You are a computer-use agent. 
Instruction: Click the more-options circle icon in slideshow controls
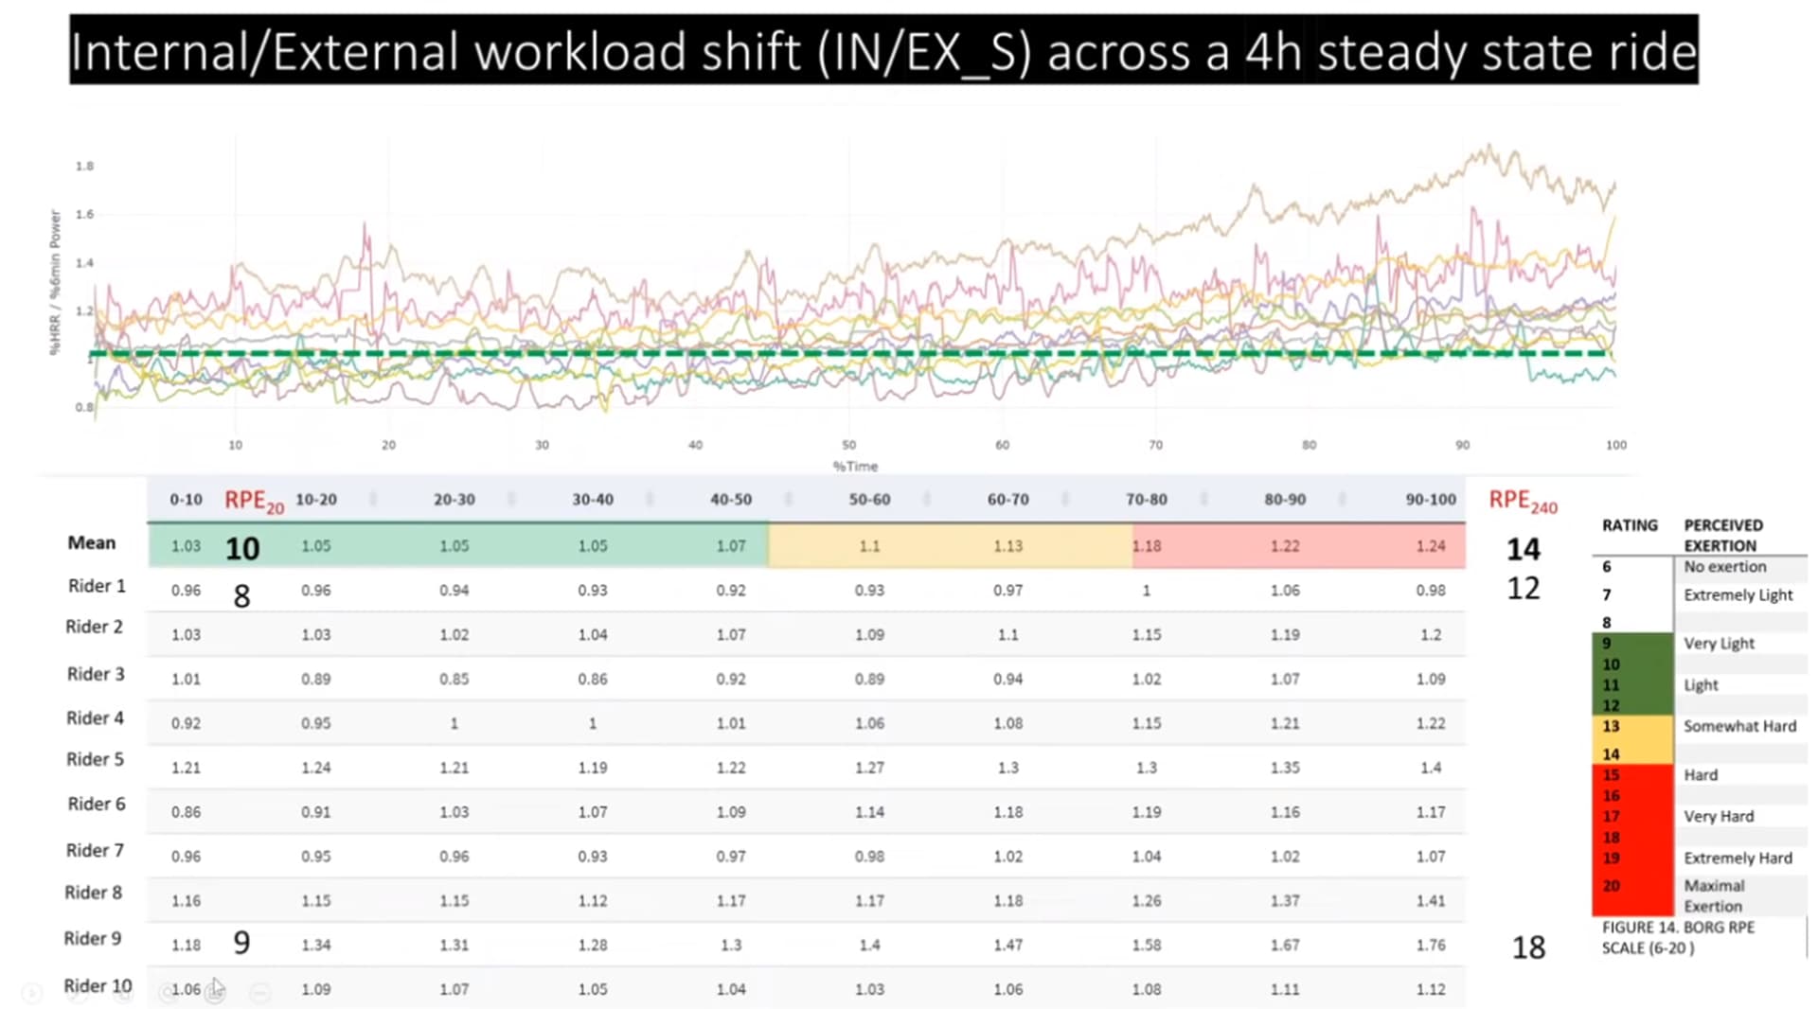pyautogui.click(x=259, y=993)
